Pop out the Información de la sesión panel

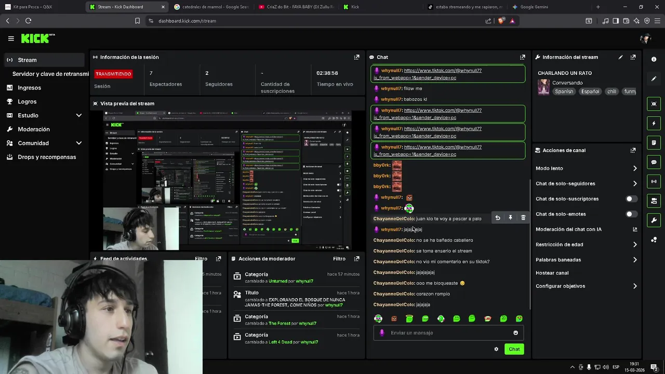click(x=356, y=57)
